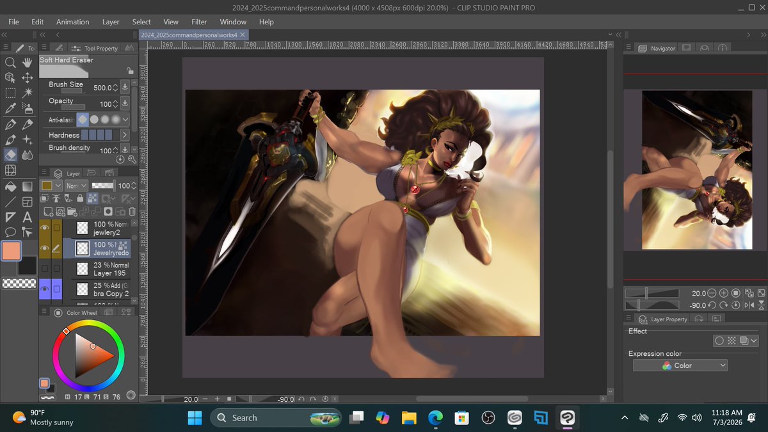The image size is (768, 432).
Task: Expand the Hardness options arrow
Action: [125, 135]
